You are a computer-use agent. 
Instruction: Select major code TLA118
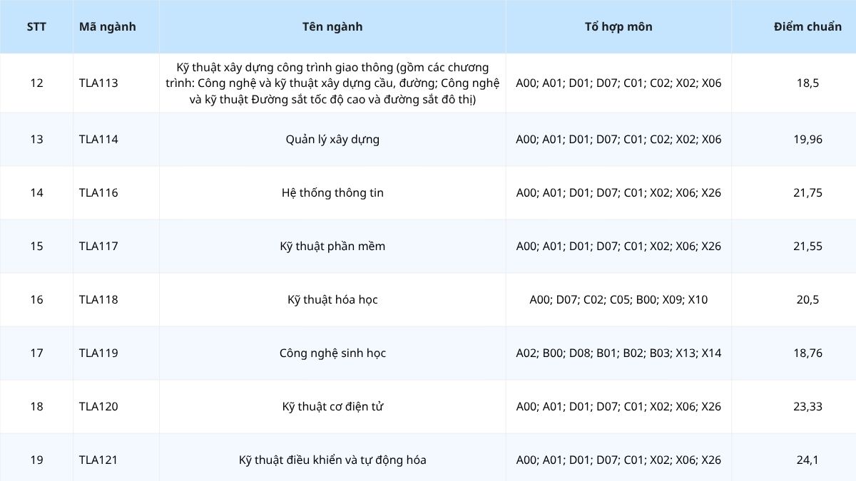pos(98,299)
